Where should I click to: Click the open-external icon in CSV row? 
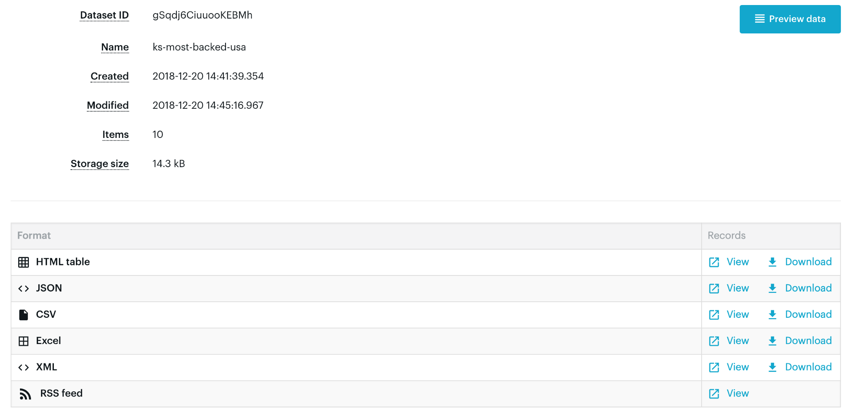coord(714,315)
